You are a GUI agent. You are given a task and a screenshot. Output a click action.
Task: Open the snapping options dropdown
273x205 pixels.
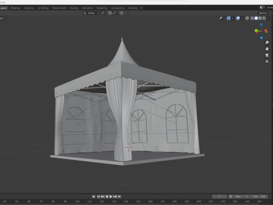pos(115,13)
